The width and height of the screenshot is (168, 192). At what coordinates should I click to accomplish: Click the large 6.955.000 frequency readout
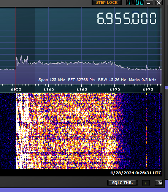pos(127,18)
